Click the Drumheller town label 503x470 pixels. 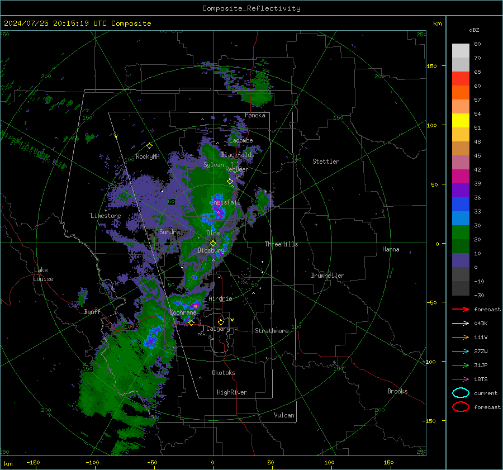tap(328, 276)
